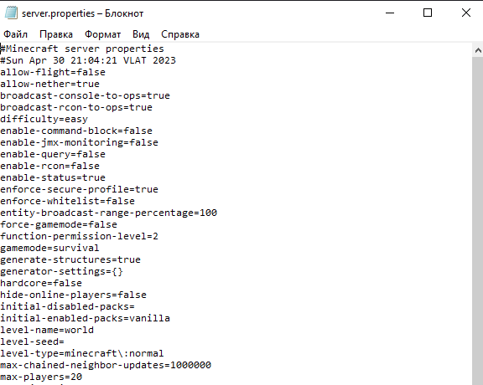Click the server.properties title bar text

(82, 13)
